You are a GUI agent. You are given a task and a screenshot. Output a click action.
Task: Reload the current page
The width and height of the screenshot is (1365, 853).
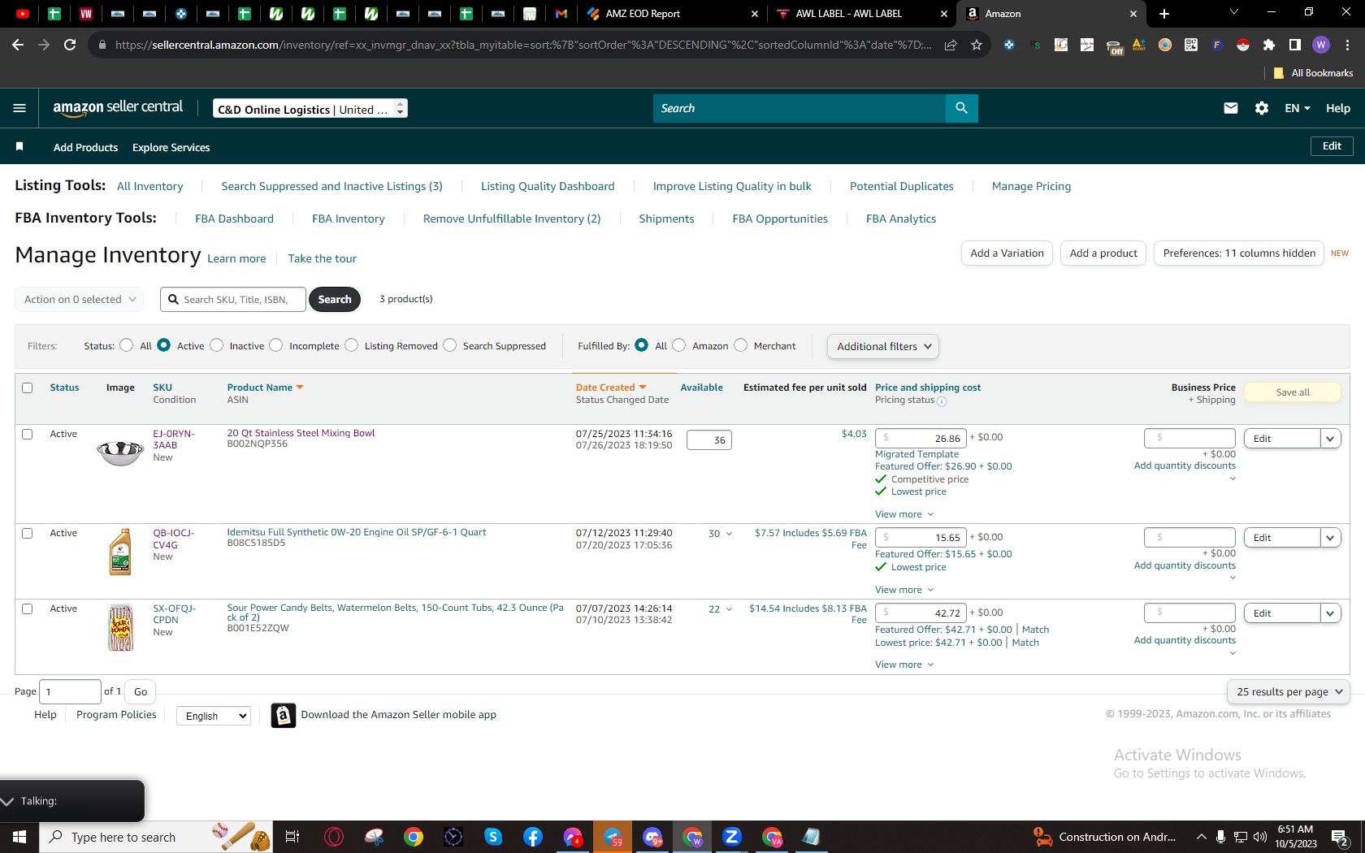[70, 45]
